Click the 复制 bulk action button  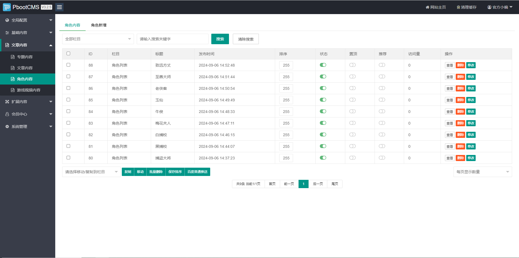point(128,172)
